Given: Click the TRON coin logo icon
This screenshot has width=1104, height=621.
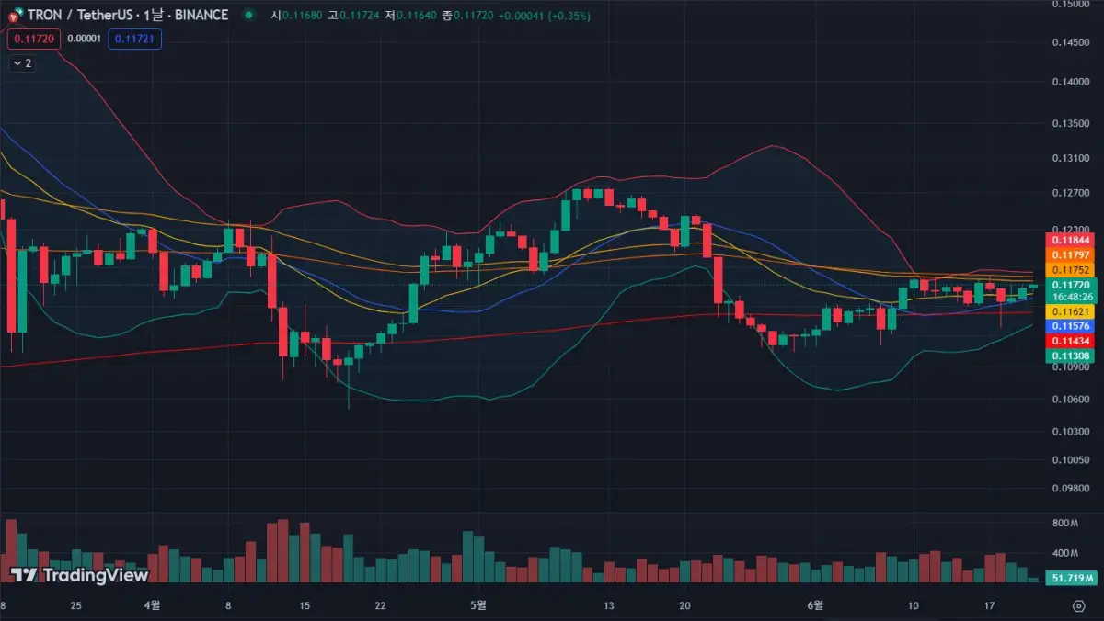Looking at the screenshot, I should pyautogui.click(x=13, y=15).
